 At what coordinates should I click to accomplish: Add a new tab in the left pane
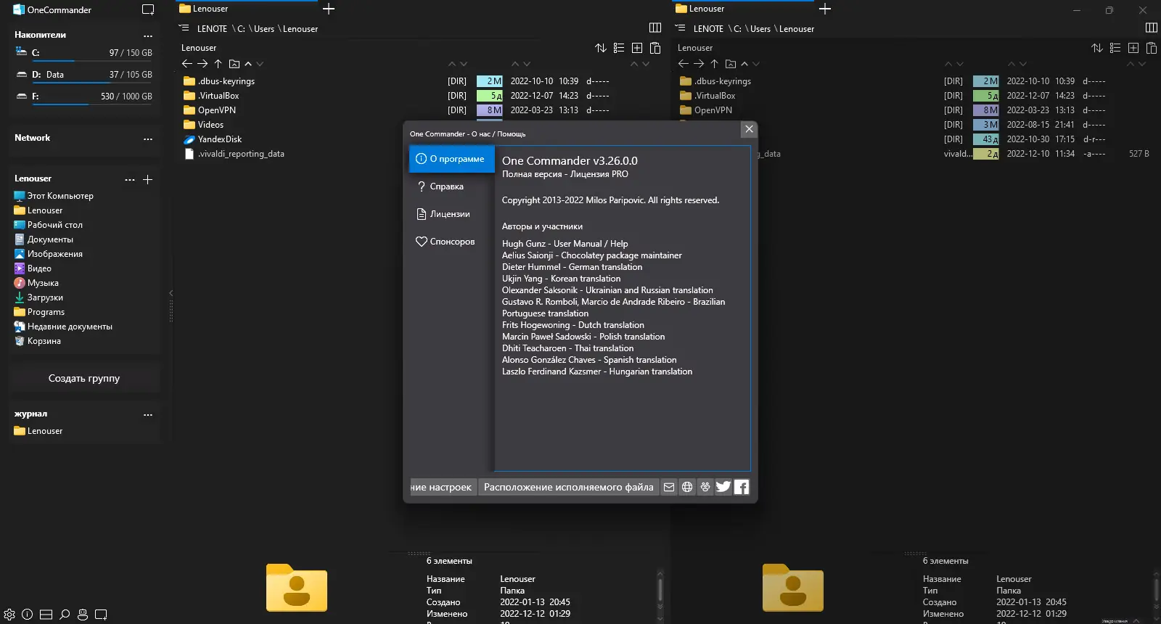click(329, 9)
